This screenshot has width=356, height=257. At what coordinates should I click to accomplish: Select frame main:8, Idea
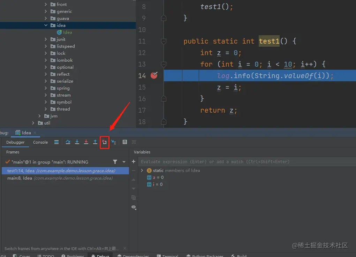[x=66, y=178]
